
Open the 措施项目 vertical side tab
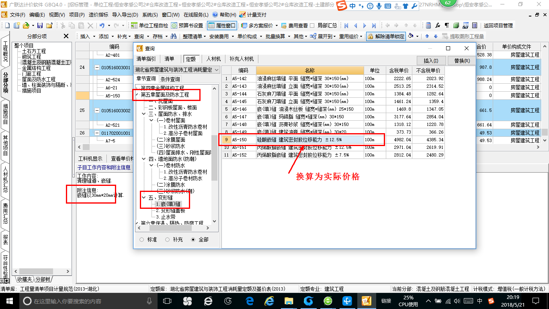coord(6,114)
